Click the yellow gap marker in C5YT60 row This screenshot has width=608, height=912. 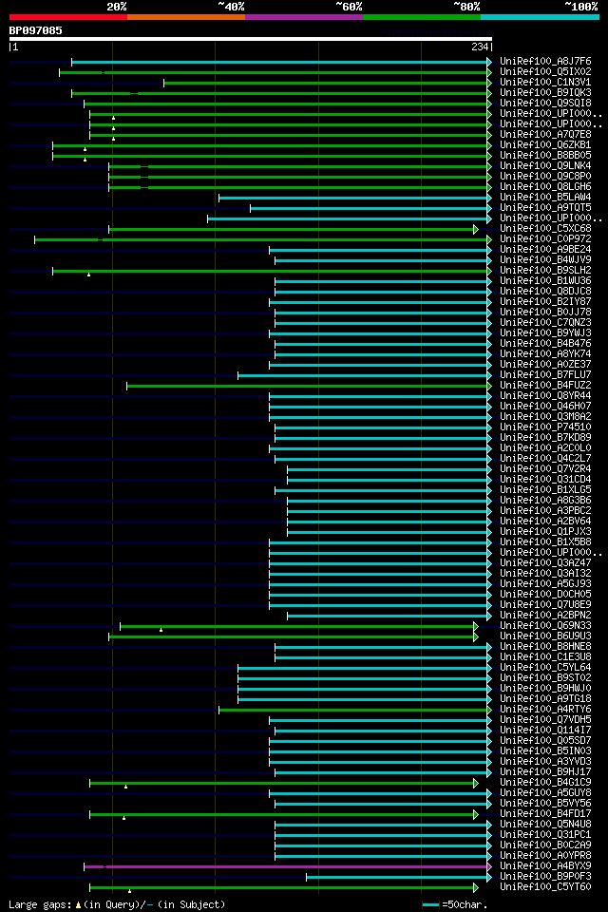point(129,891)
